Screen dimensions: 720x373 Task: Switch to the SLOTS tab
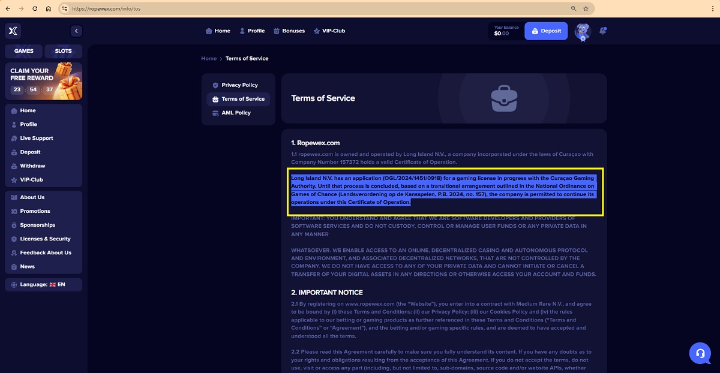click(x=63, y=51)
